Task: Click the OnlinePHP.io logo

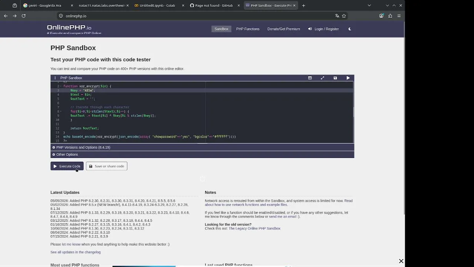Action: [x=69, y=27]
